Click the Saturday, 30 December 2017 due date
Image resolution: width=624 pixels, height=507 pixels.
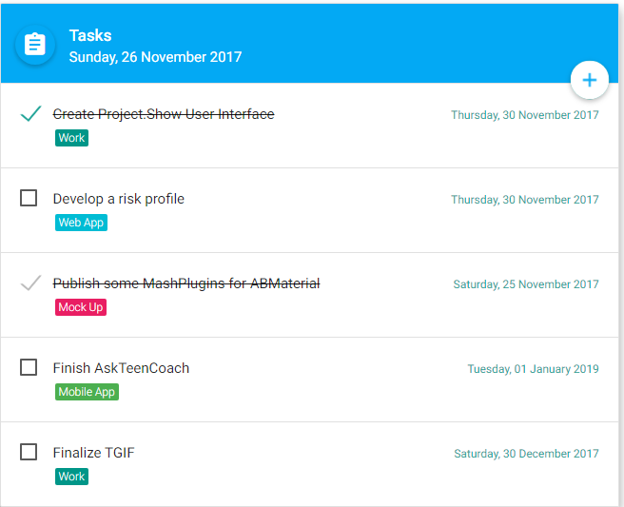(x=526, y=454)
